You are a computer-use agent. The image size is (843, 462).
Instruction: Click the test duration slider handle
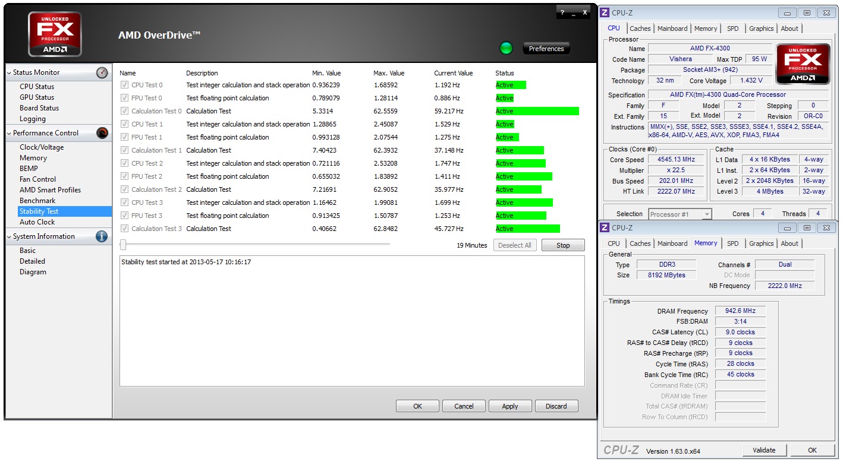(123, 245)
